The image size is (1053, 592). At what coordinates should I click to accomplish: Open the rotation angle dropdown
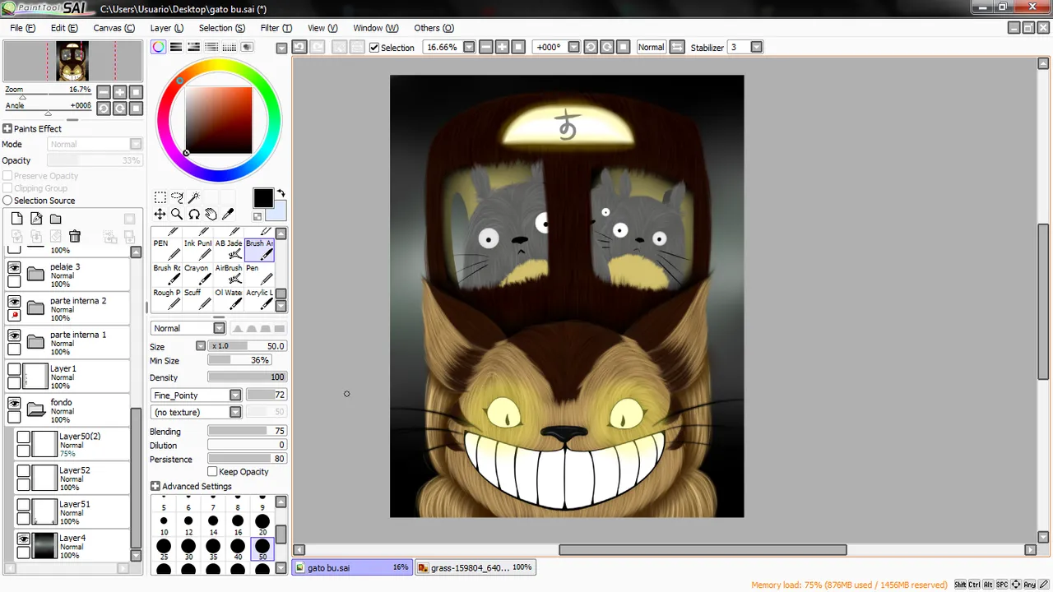coord(574,47)
